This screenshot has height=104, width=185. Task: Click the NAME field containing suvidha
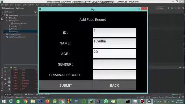114,43
